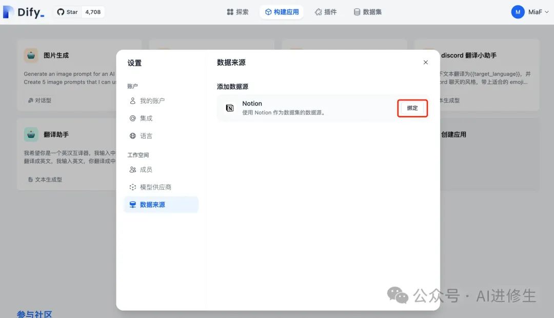Viewport: 554px width, 318px height.
Task: Click the Notion logo icon
Action: [230, 108]
